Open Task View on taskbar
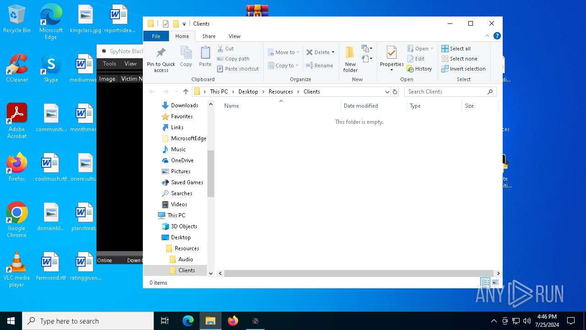The height and width of the screenshot is (330, 586). click(x=165, y=321)
